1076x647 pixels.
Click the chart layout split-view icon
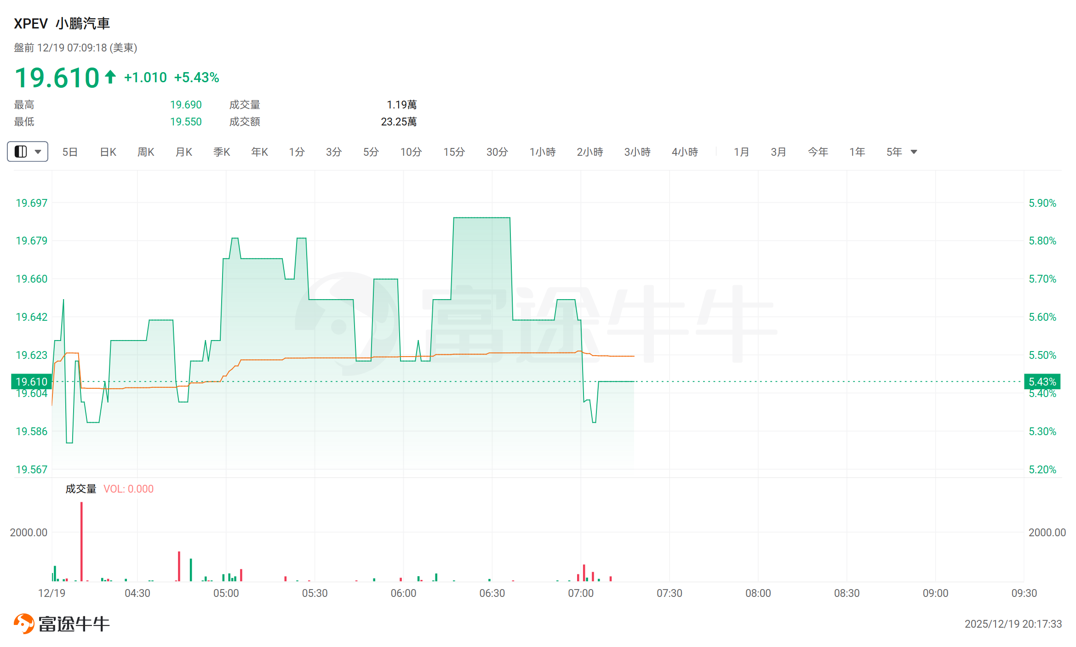click(x=21, y=152)
